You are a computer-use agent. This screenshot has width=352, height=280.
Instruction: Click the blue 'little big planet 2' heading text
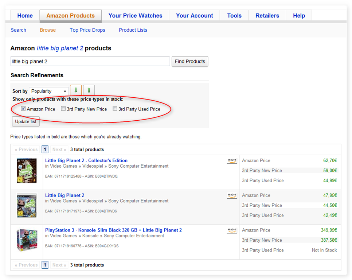(60, 48)
